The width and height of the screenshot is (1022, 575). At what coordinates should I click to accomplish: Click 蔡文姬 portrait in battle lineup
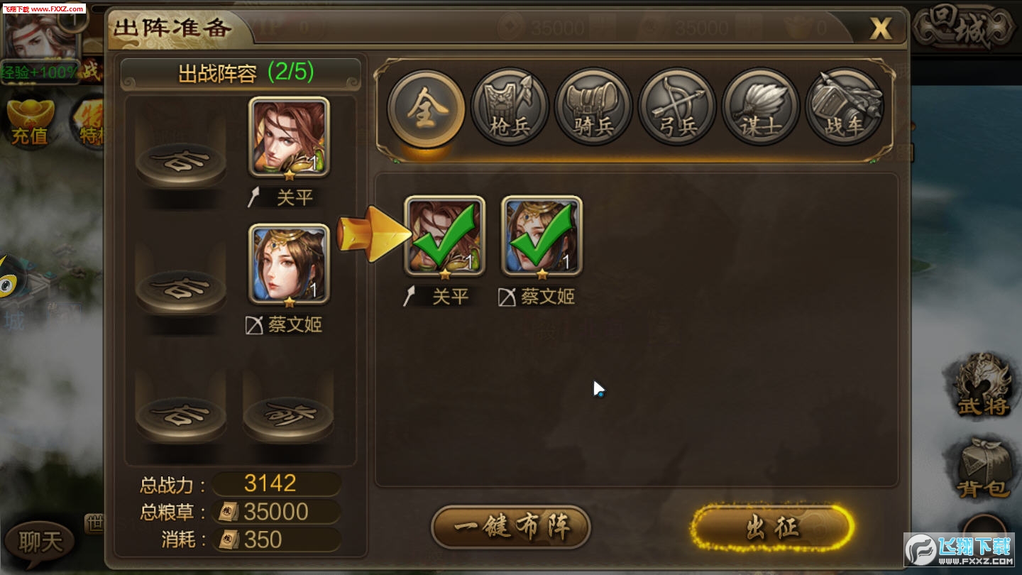[289, 264]
